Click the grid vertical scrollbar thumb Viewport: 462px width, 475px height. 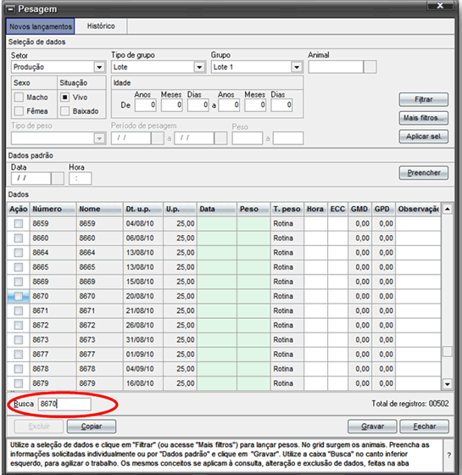tap(448, 351)
